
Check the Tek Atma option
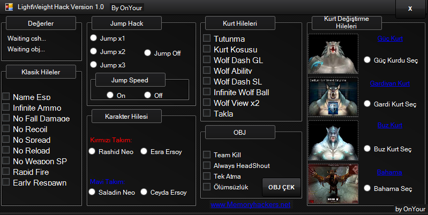(207, 176)
